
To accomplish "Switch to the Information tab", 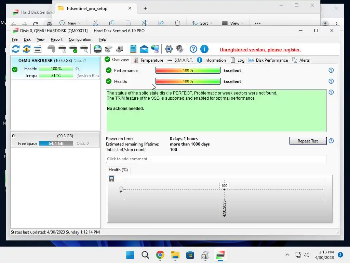I will coord(212,60).
